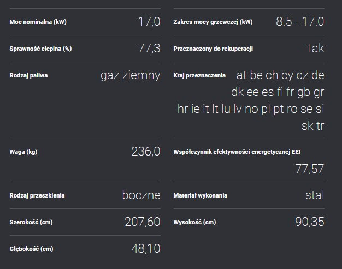Select the Moc nominalna (kW) label
This screenshot has height=269, width=342.
click(x=38, y=22)
